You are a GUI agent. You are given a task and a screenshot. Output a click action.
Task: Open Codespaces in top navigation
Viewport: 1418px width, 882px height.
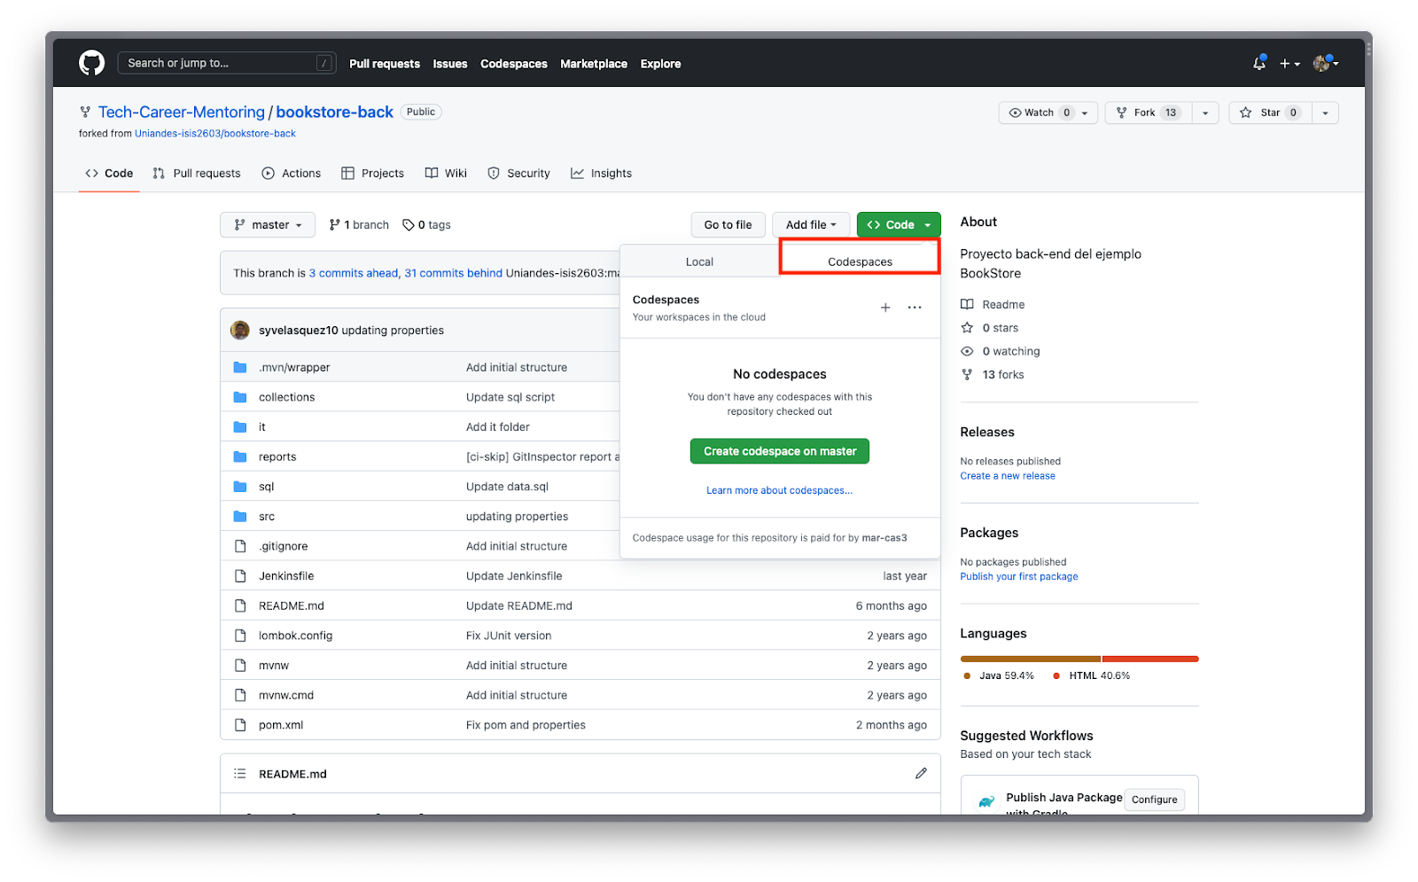pyautogui.click(x=514, y=64)
